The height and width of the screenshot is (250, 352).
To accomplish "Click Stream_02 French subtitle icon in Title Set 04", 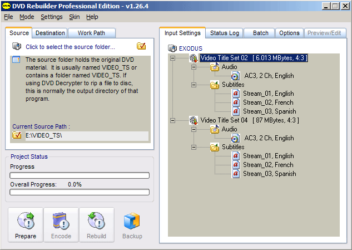I will tap(236, 165).
